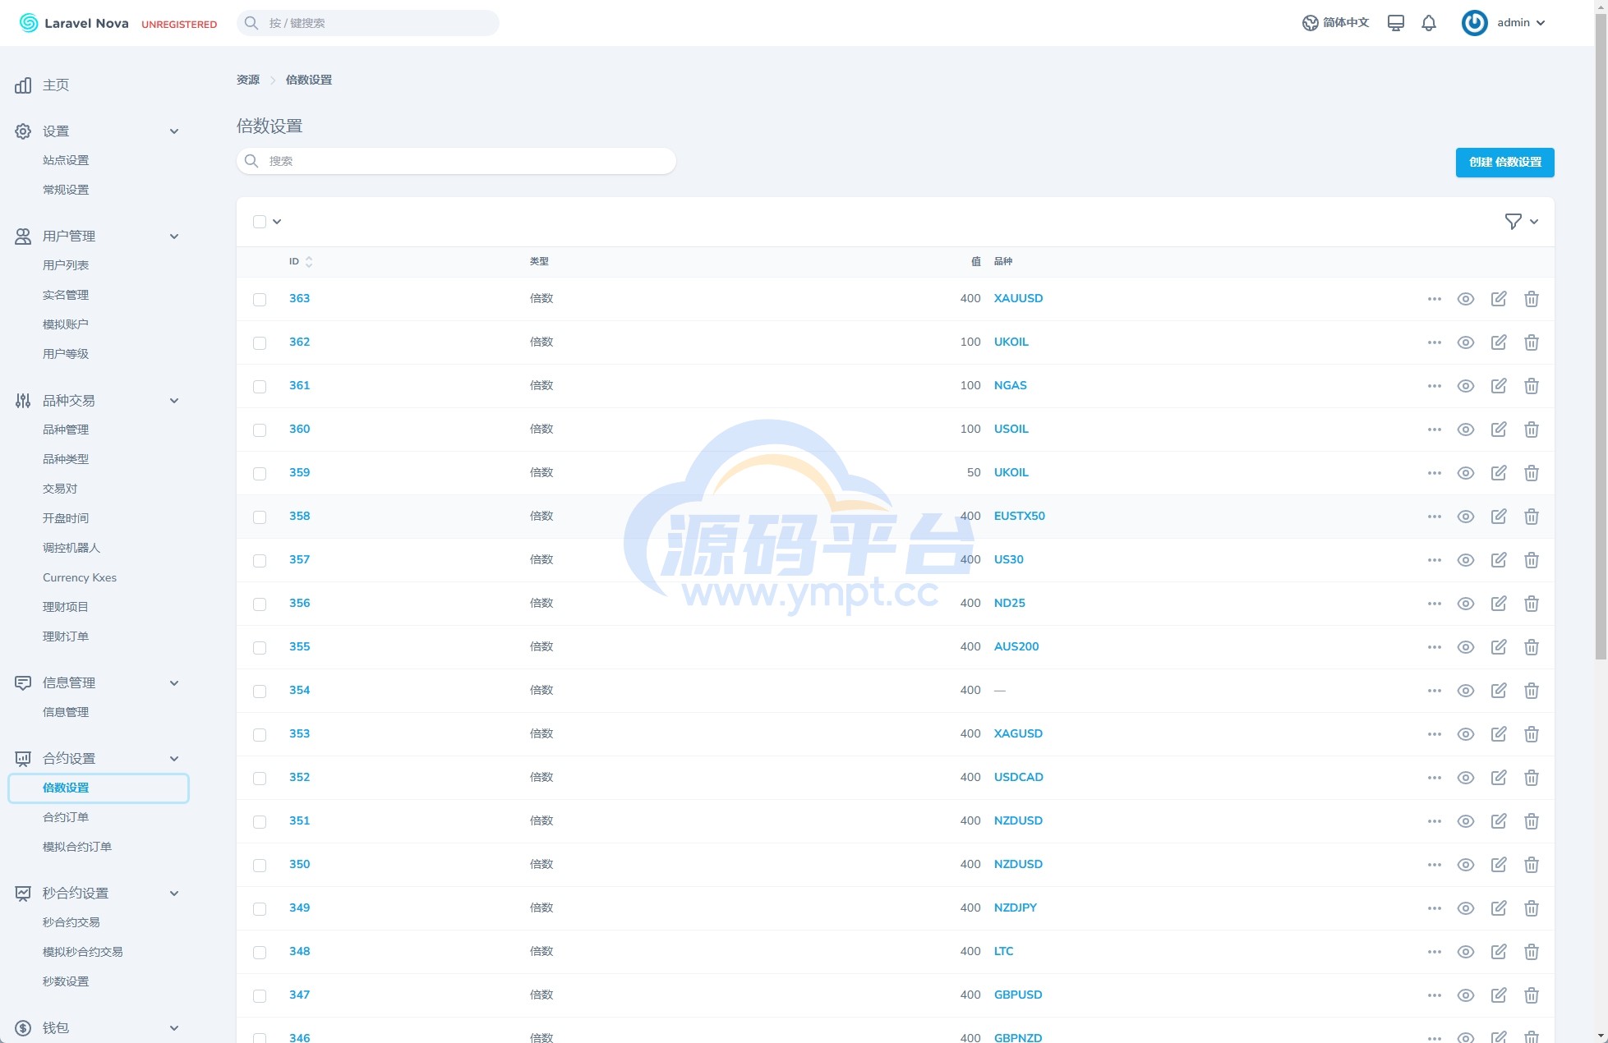Open the notifications bell icon

point(1429,23)
